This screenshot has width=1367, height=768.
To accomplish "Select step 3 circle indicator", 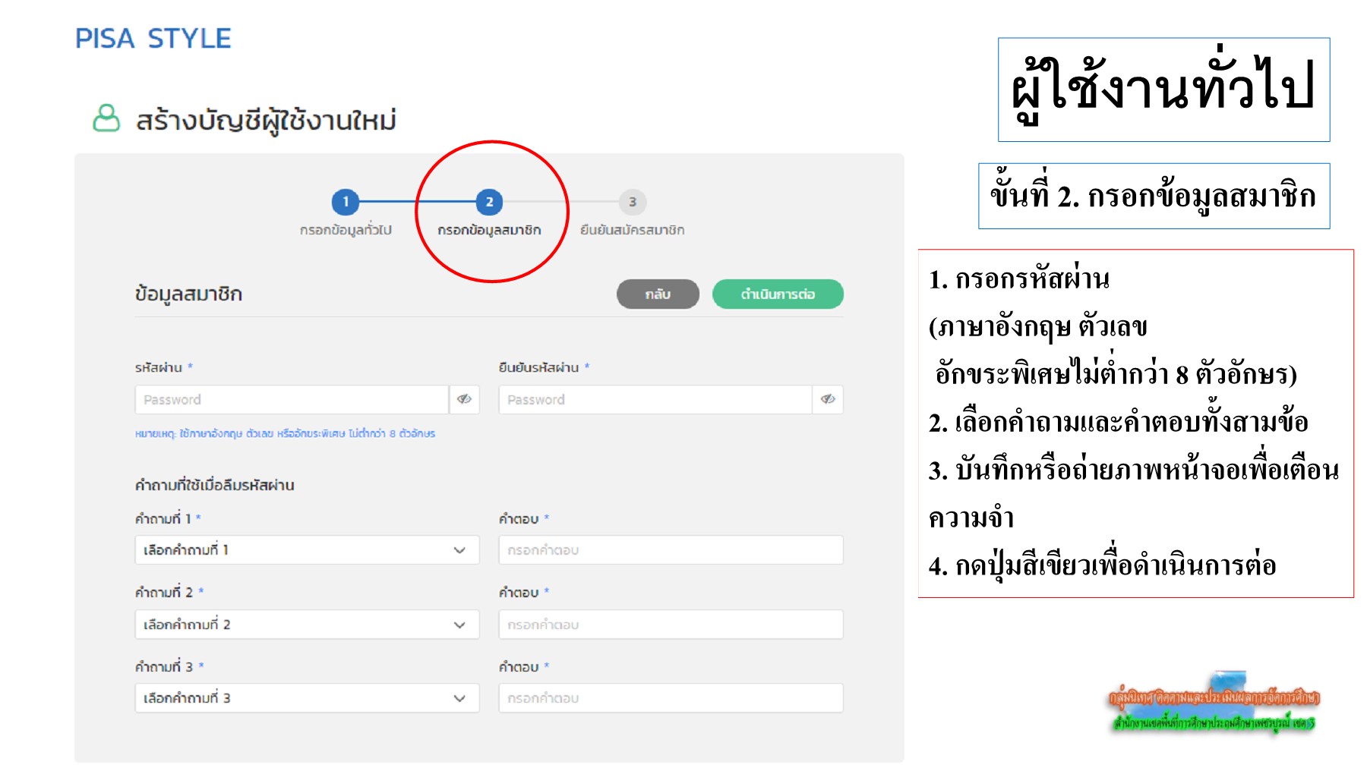I will [635, 203].
